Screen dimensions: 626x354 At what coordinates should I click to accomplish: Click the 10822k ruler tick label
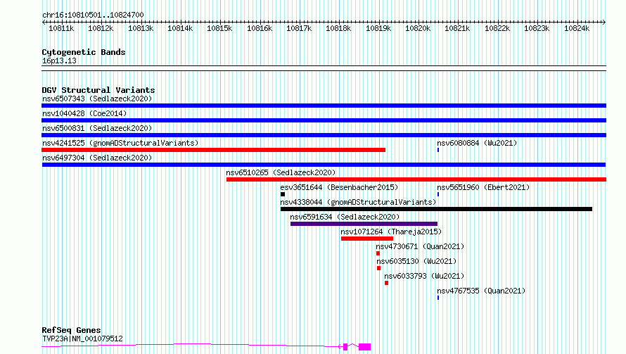497,29
